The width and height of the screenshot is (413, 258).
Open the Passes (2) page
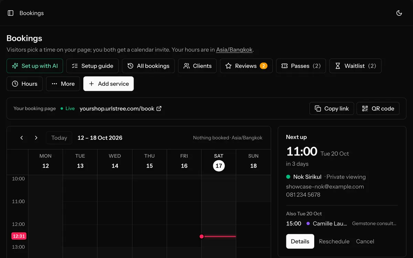click(x=301, y=66)
